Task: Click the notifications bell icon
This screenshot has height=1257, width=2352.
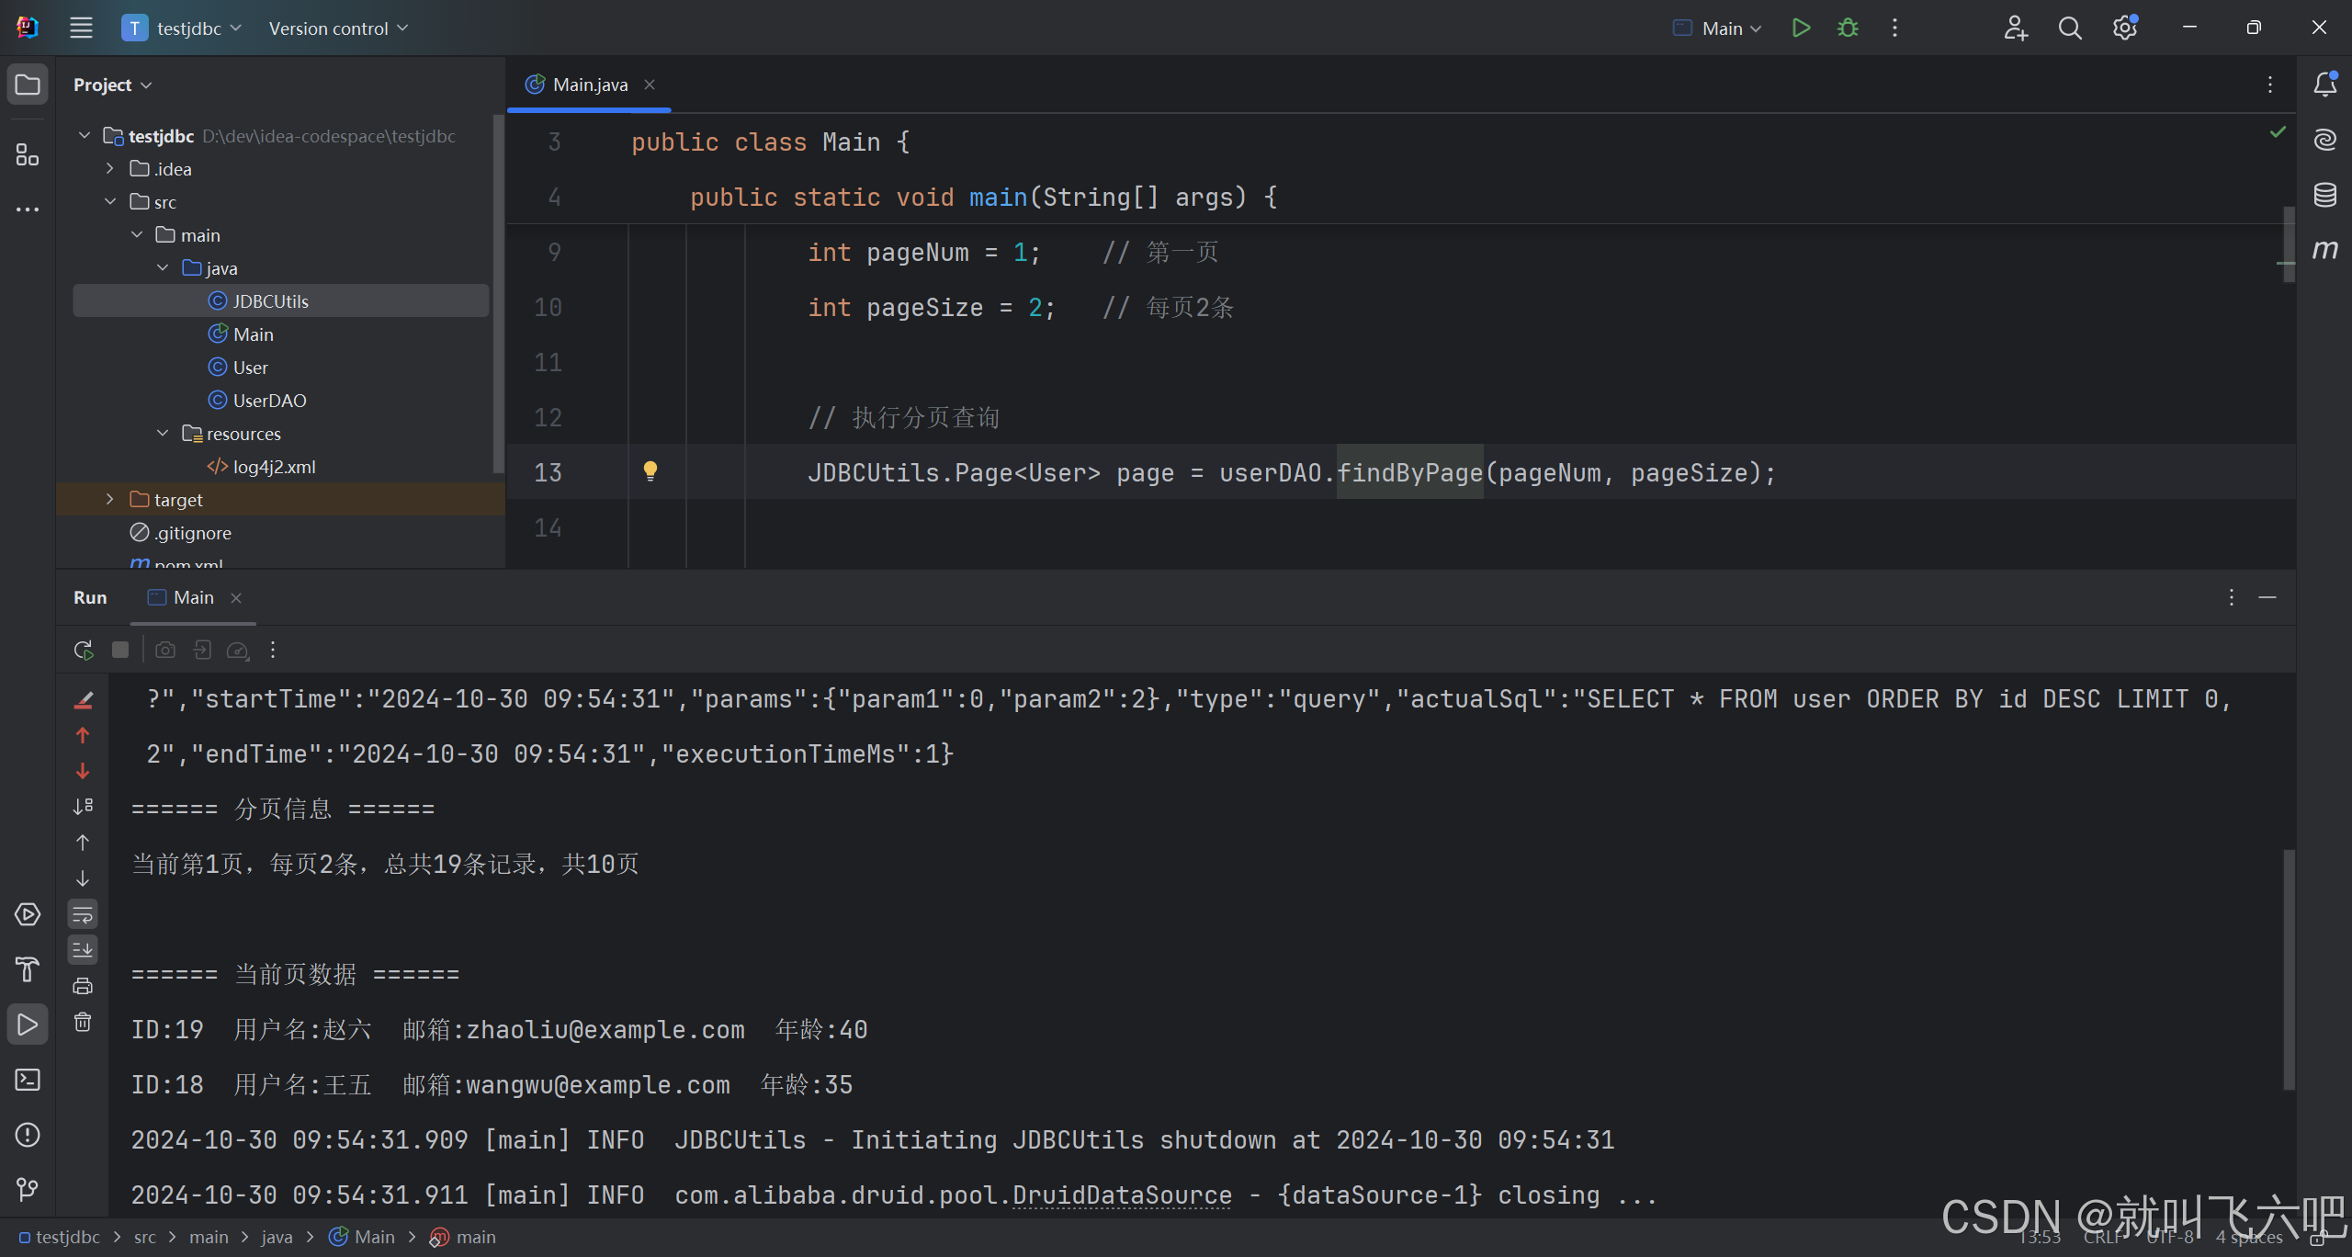Action: click(x=2325, y=84)
